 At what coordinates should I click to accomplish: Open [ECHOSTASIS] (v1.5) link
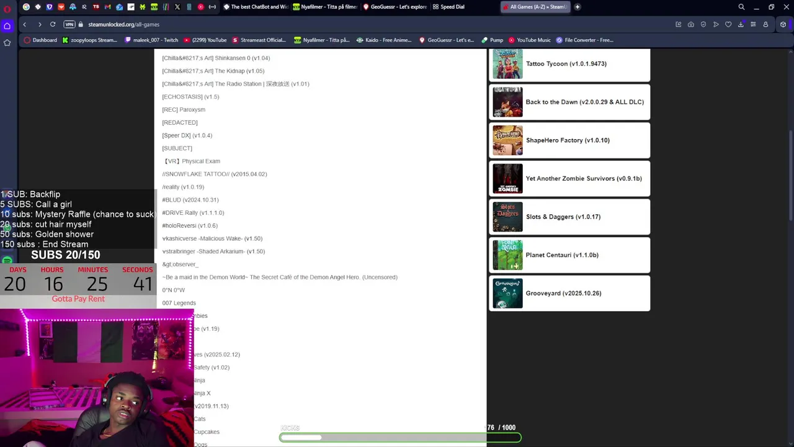coord(190,97)
